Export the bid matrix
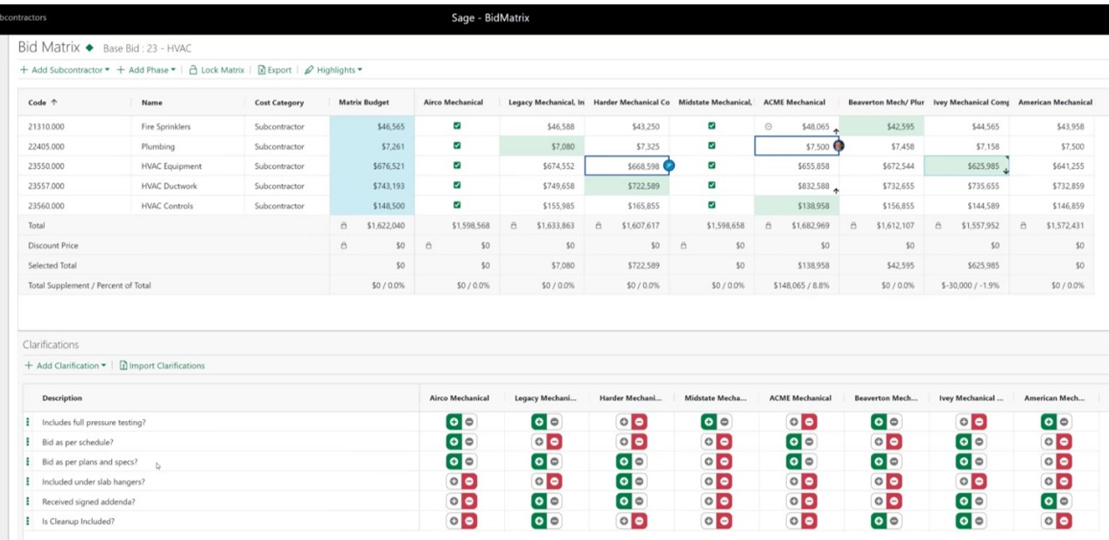 275,70
